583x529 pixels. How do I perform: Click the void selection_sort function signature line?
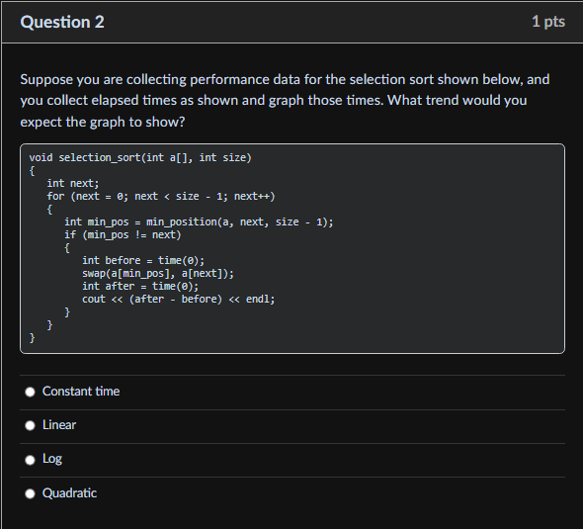(x=140, y=158)
